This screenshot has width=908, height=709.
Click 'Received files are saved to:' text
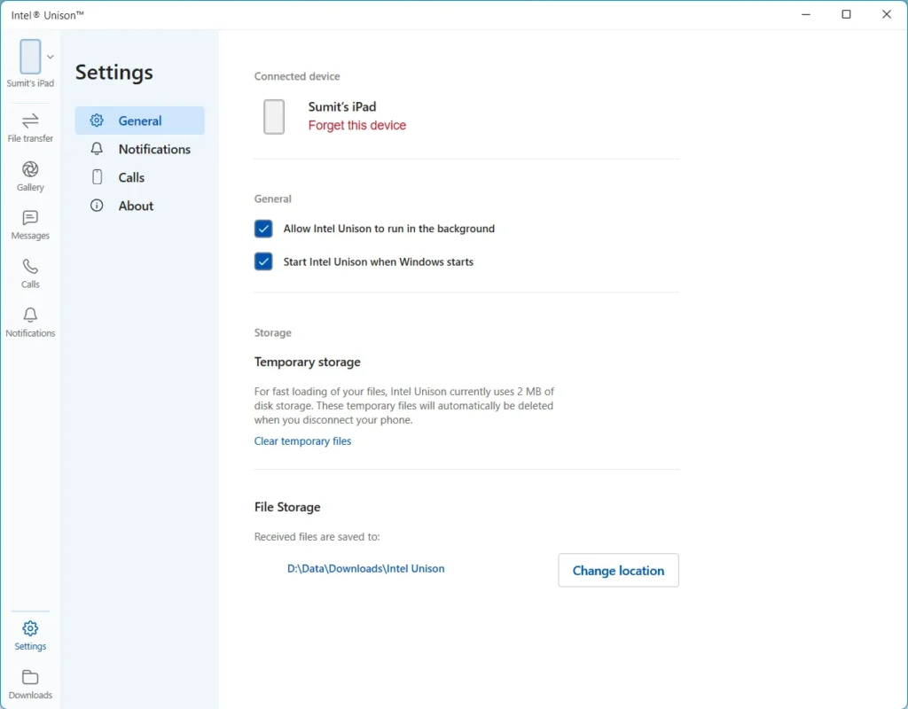317,536
